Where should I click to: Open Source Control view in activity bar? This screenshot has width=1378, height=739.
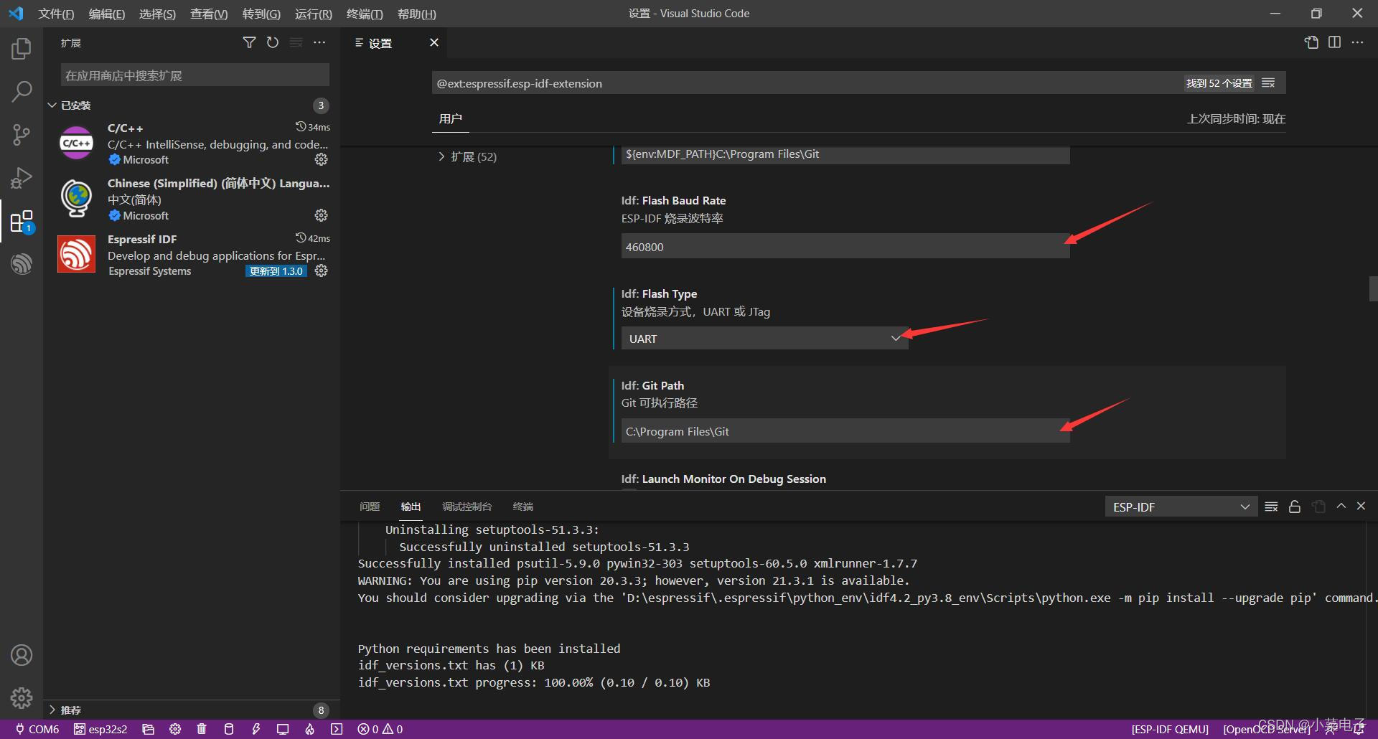22,135
